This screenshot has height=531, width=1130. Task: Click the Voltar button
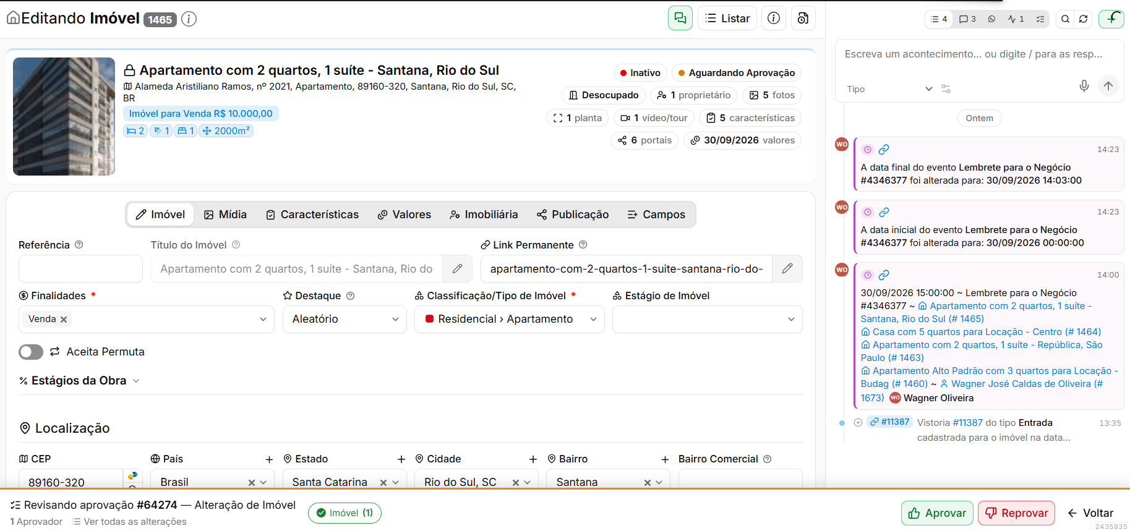[x=1090, y=513]
